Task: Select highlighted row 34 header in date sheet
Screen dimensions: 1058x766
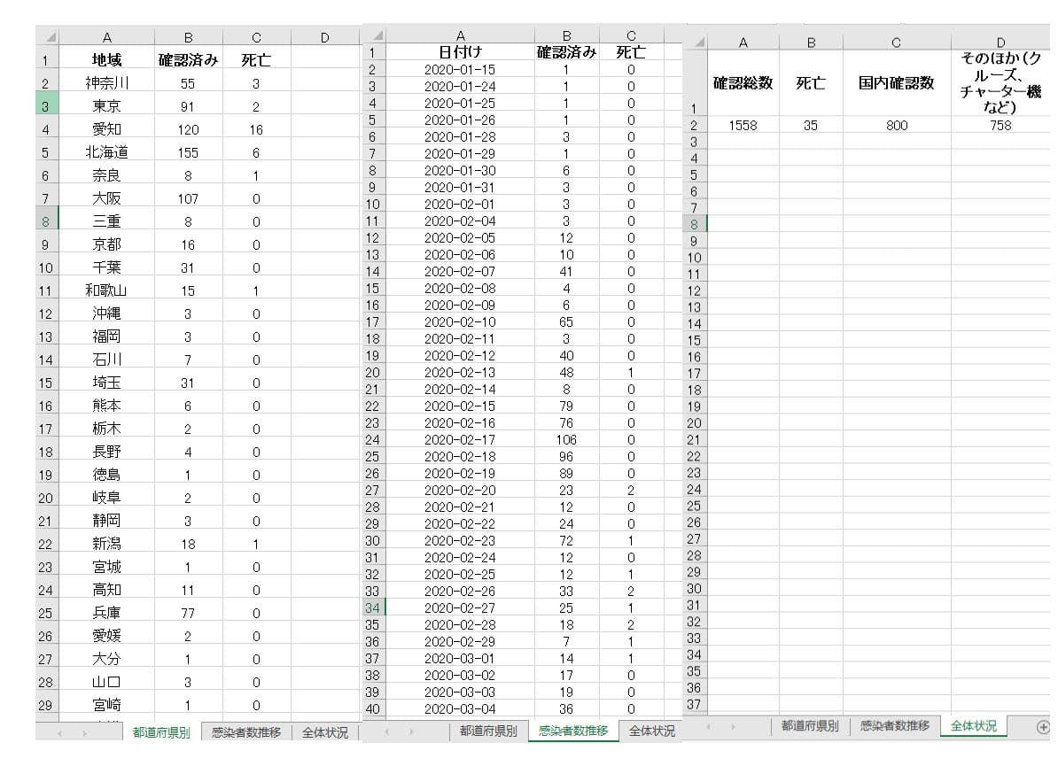Action: tap(373, 607)
